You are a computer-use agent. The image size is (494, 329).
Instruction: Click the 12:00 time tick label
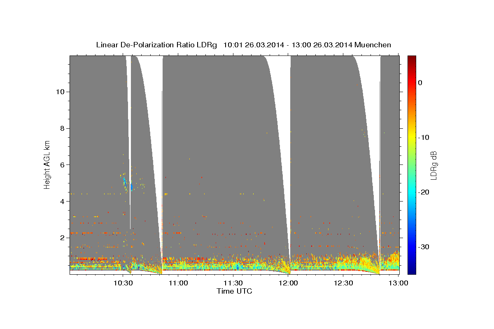point(288,283)
